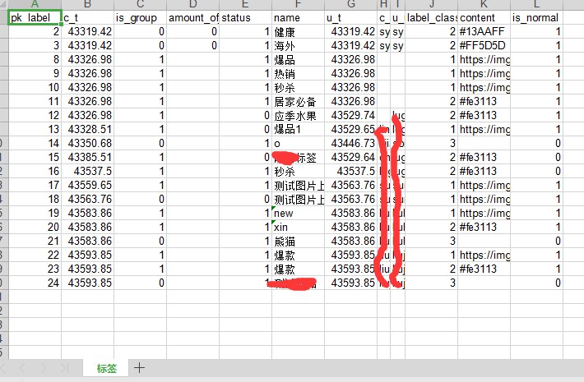Select the c_t value 43350.68

(x=87, y=144)
